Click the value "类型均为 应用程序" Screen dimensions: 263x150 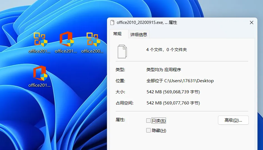tap(164, 69)
